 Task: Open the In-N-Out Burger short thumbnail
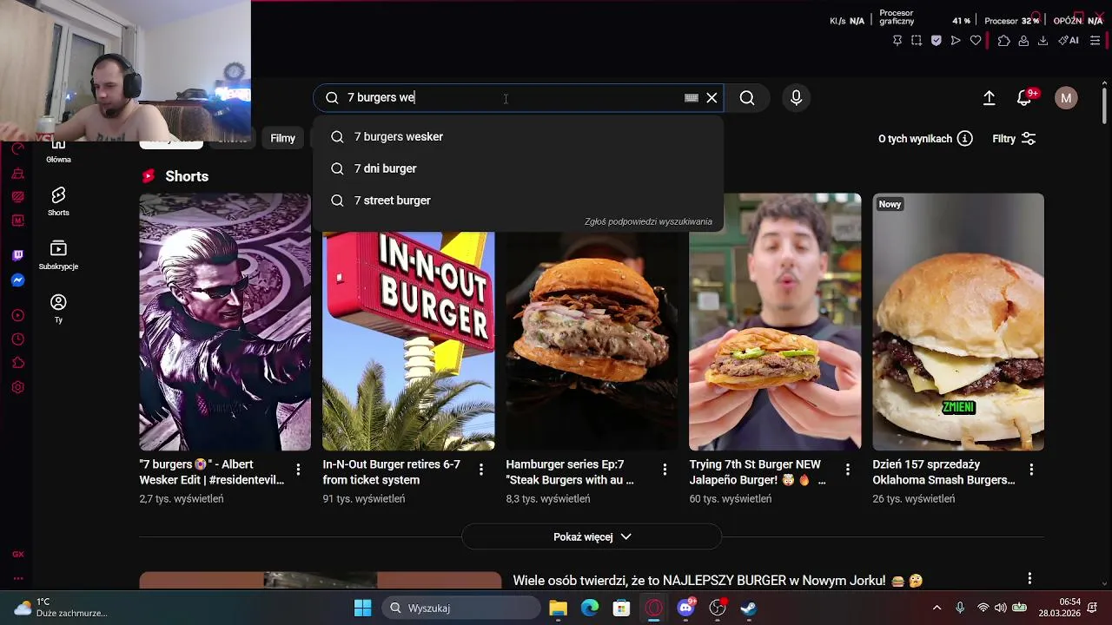coord(408,341)
